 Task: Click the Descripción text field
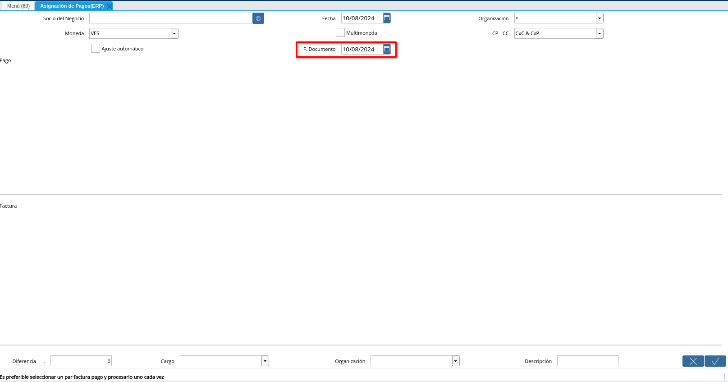588,361
